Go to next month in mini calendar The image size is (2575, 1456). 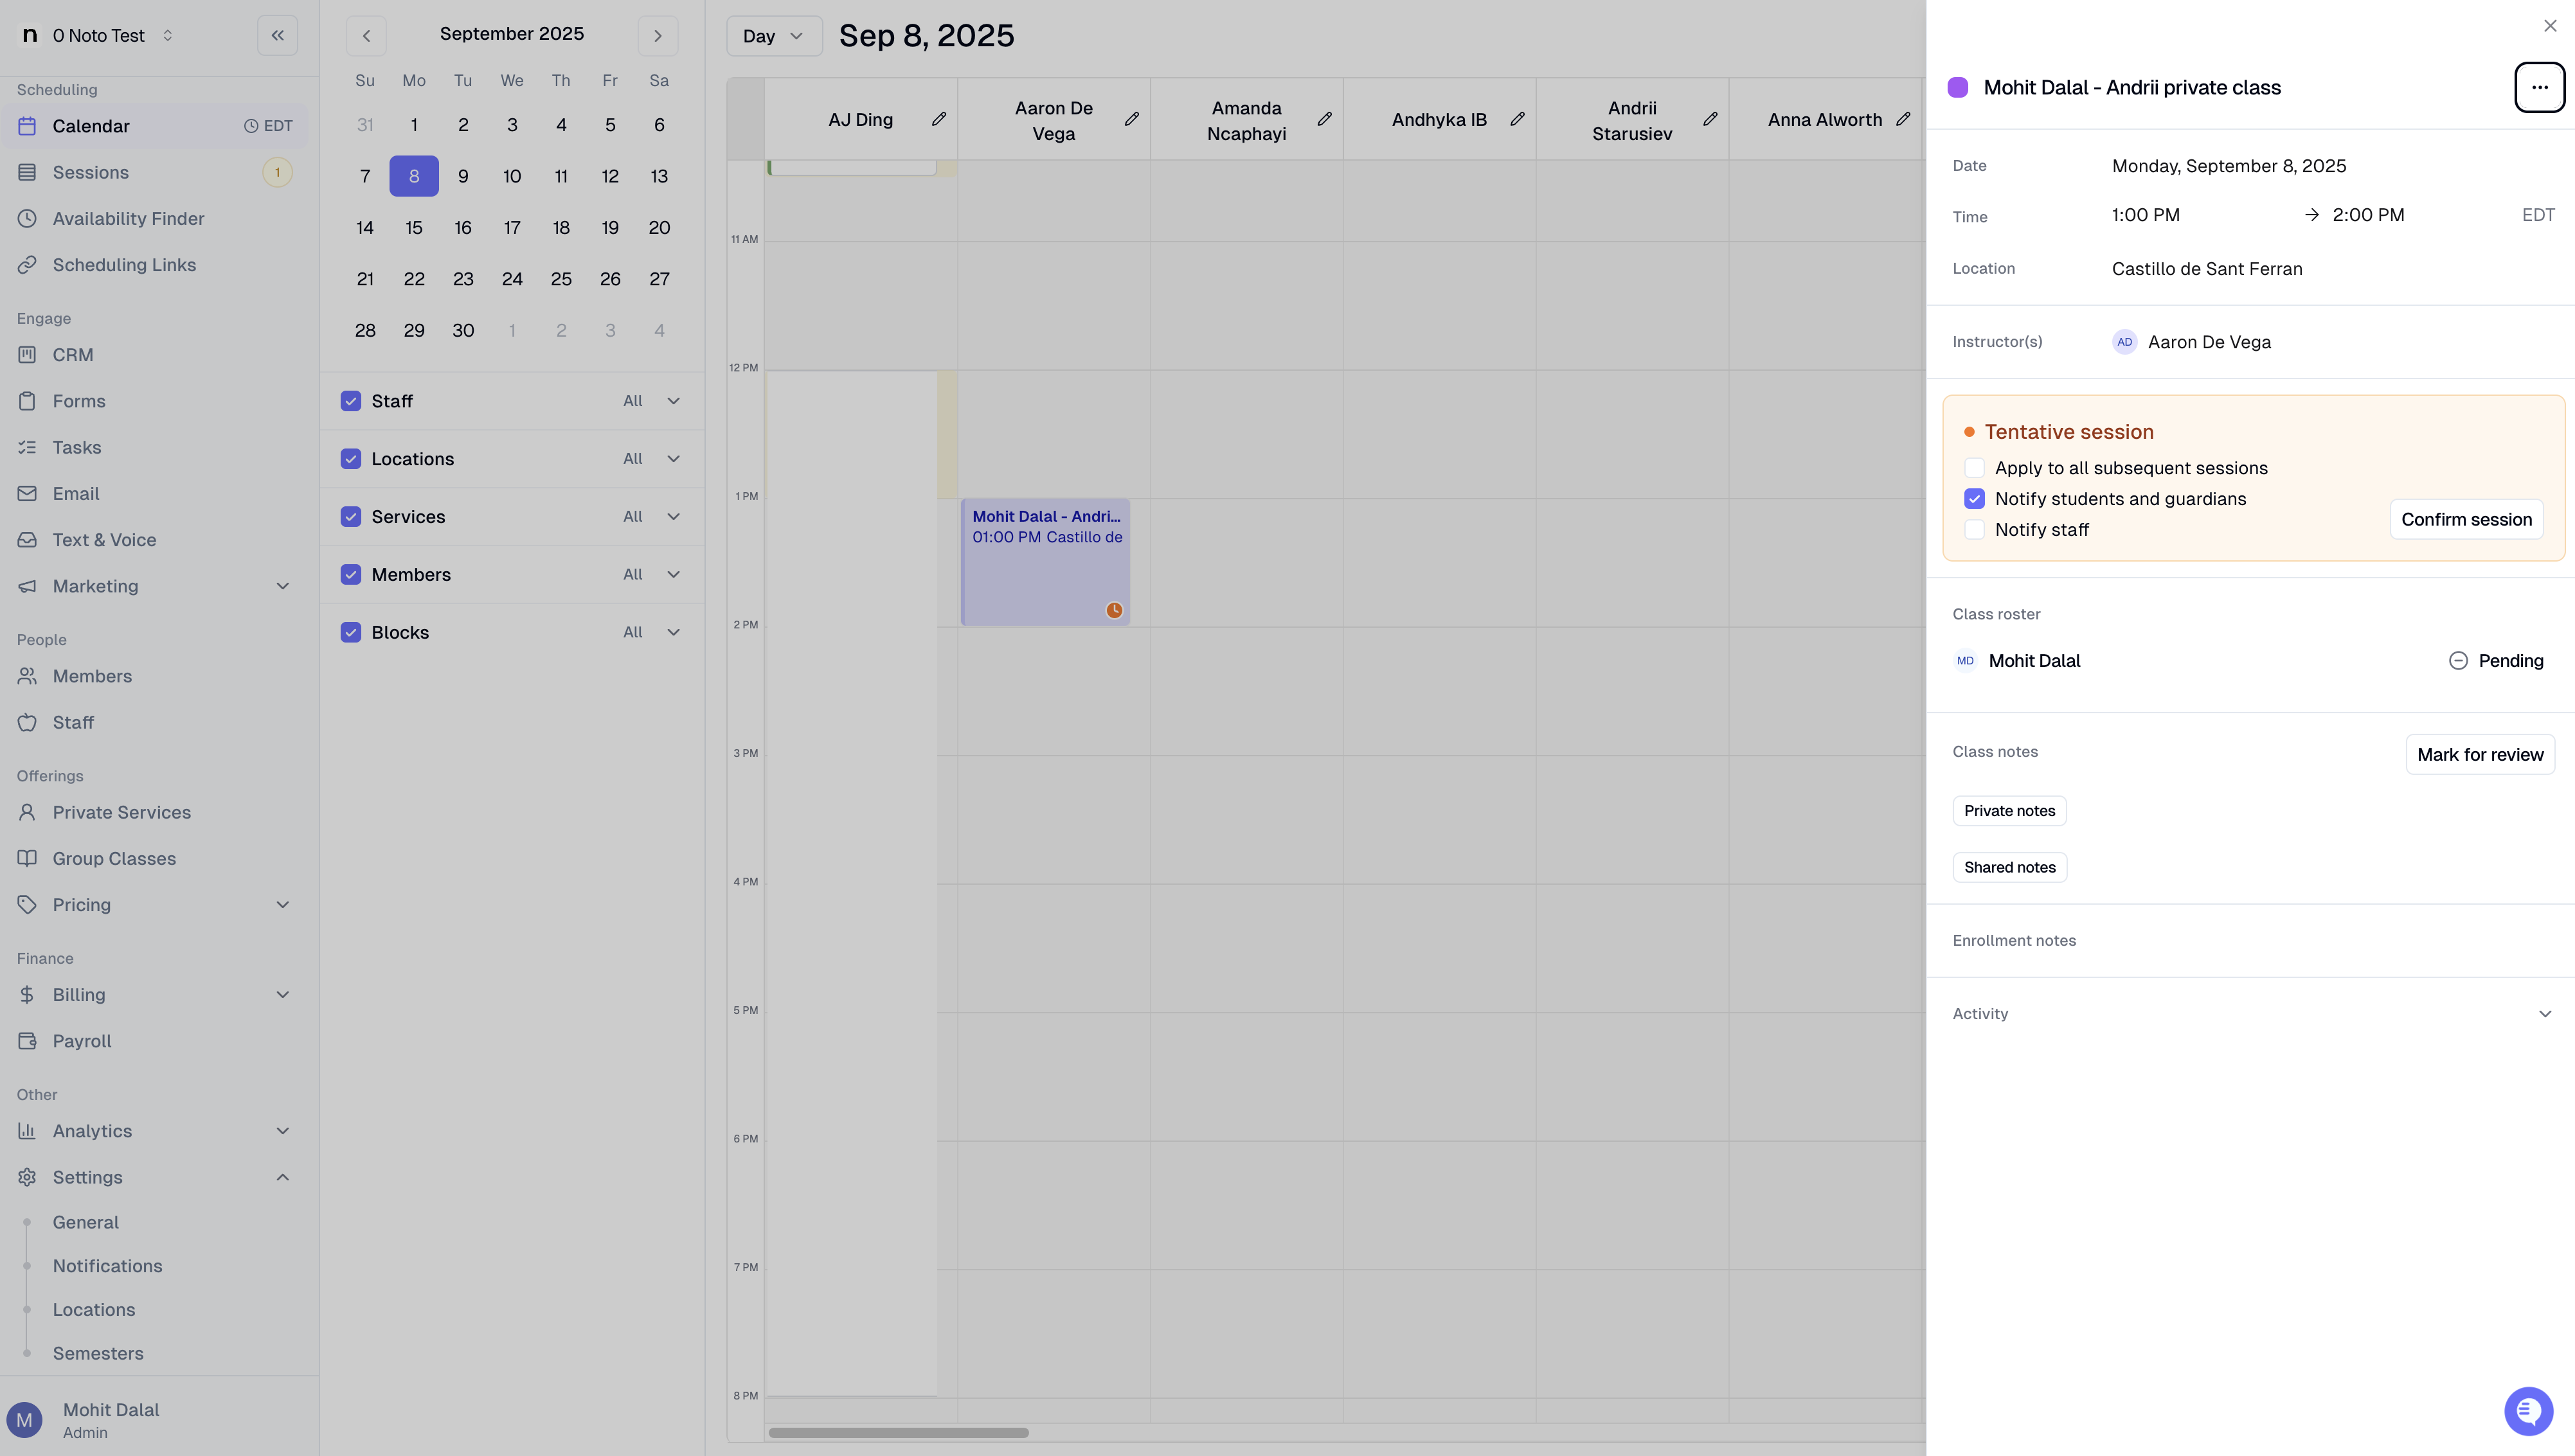click(x=658, y=35)
